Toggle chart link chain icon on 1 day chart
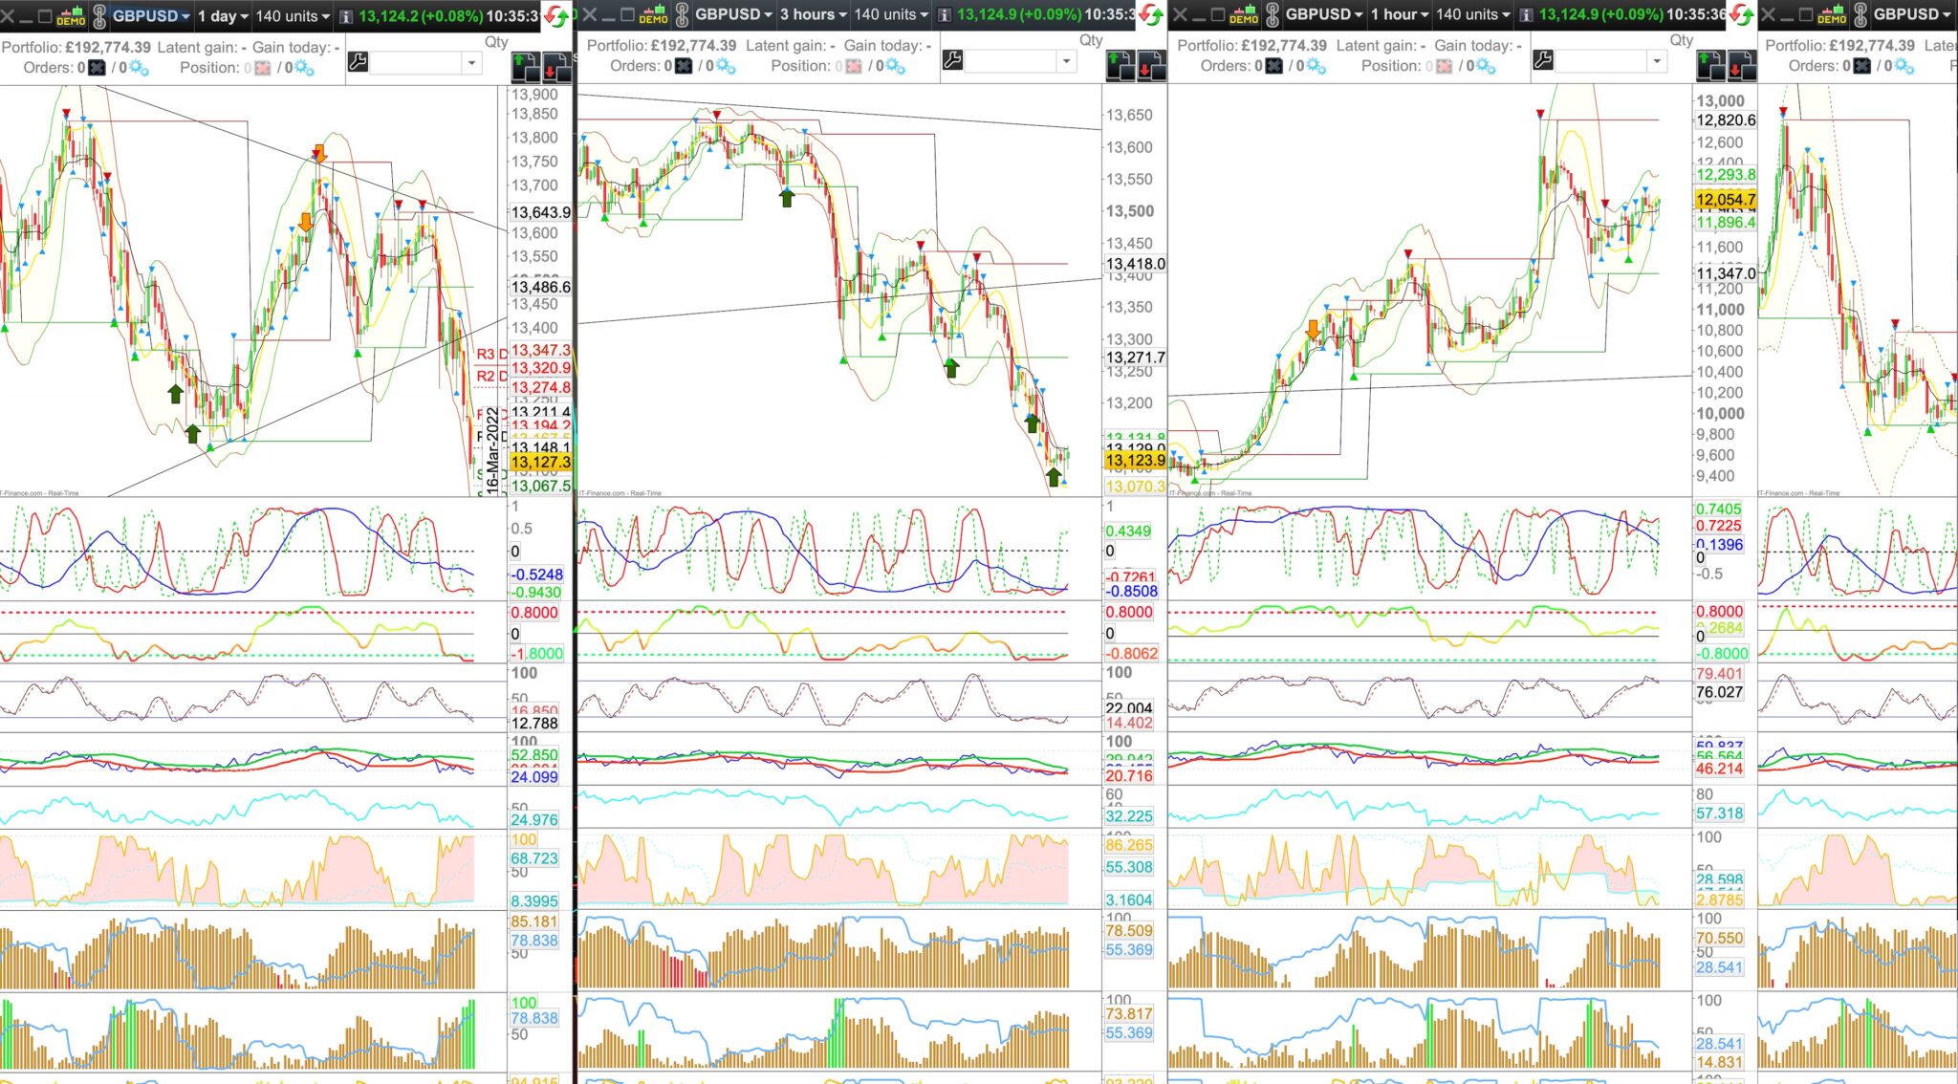Image resolution: width=1958 pixels, height=1084 pixels. click(x=99, y=15)
